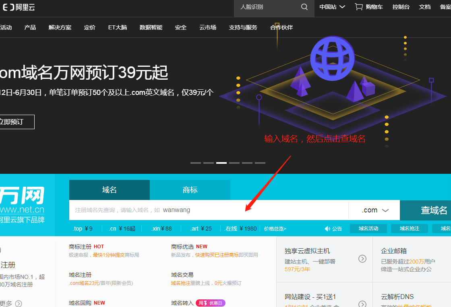Select the last banner carousel indicator
This screenshot has width=451, height=307.
click(260, 163)
